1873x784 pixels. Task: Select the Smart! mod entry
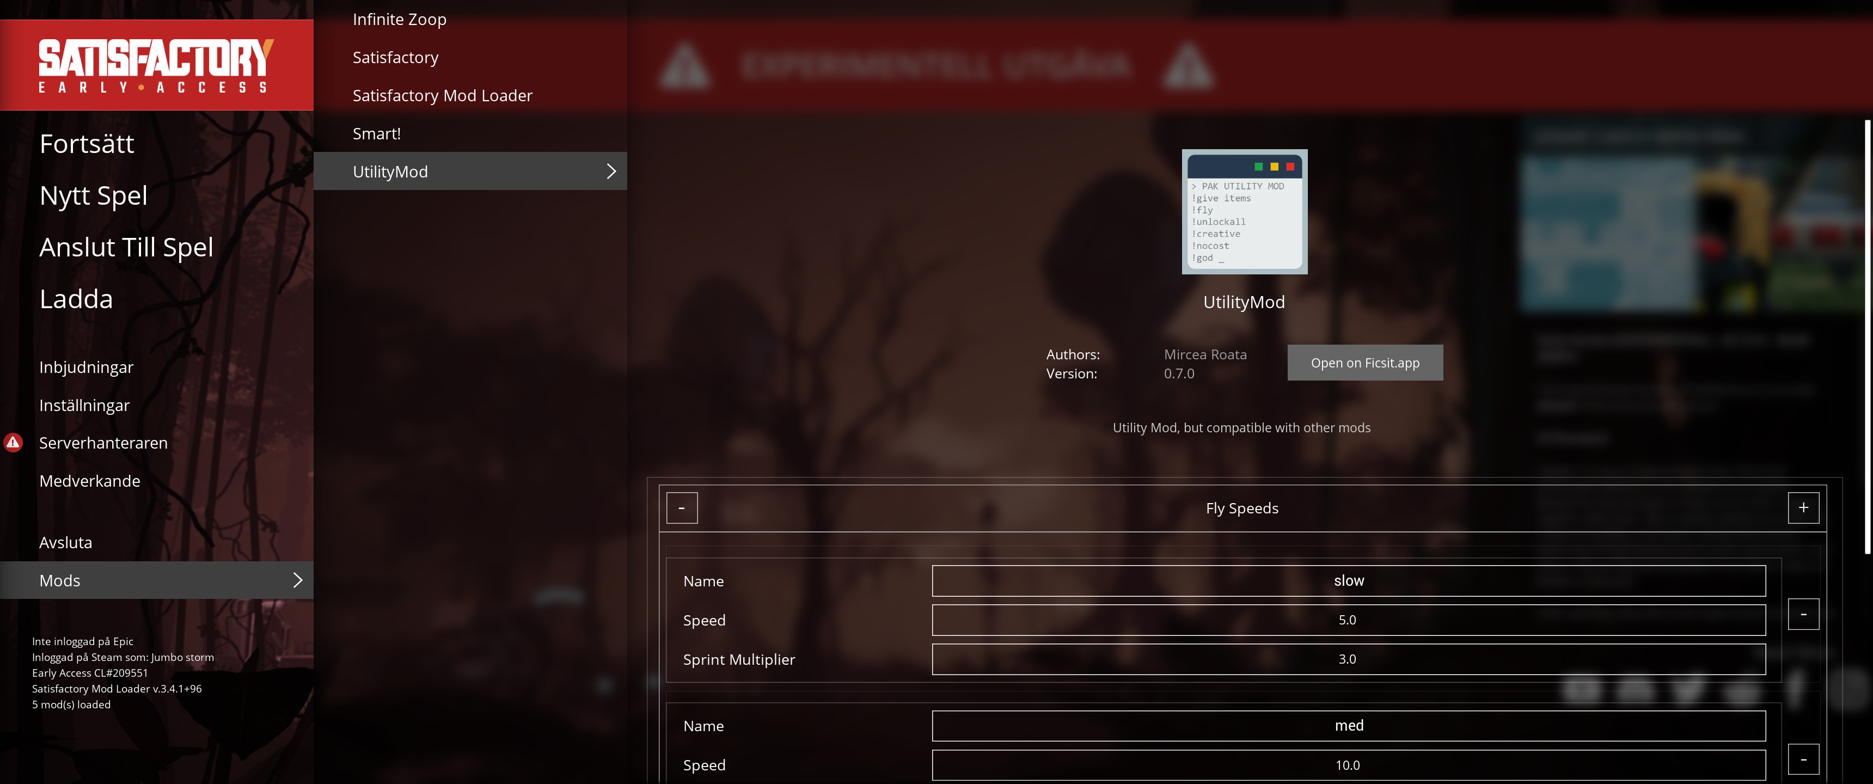(376, 134)
